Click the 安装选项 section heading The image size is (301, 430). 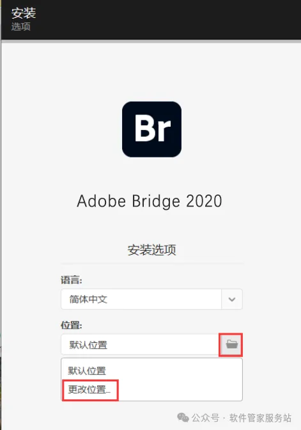151,250
